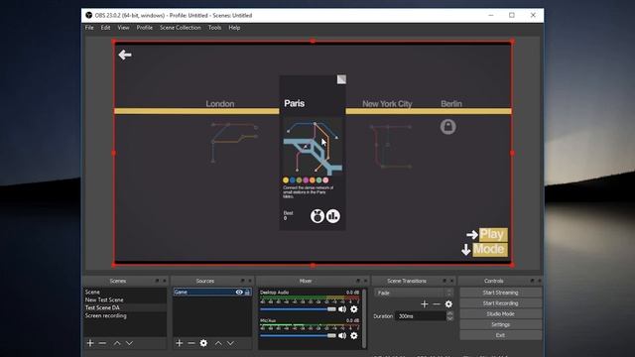Undock the Mixer panel
Screen dimensions: 635x357
pyautogui.click(x=358, y=281)
